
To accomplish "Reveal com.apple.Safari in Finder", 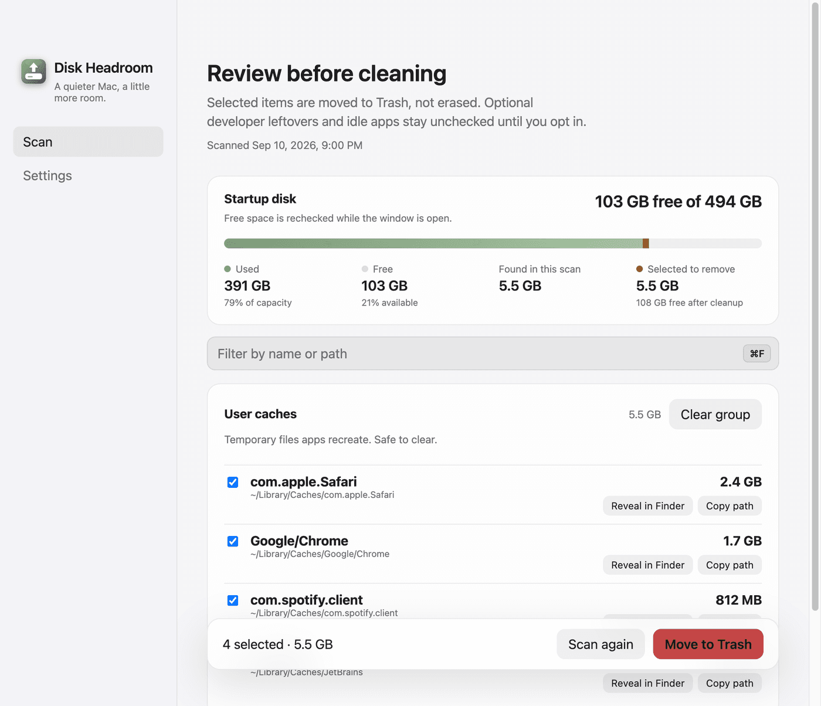I will [x=647, y=506].
